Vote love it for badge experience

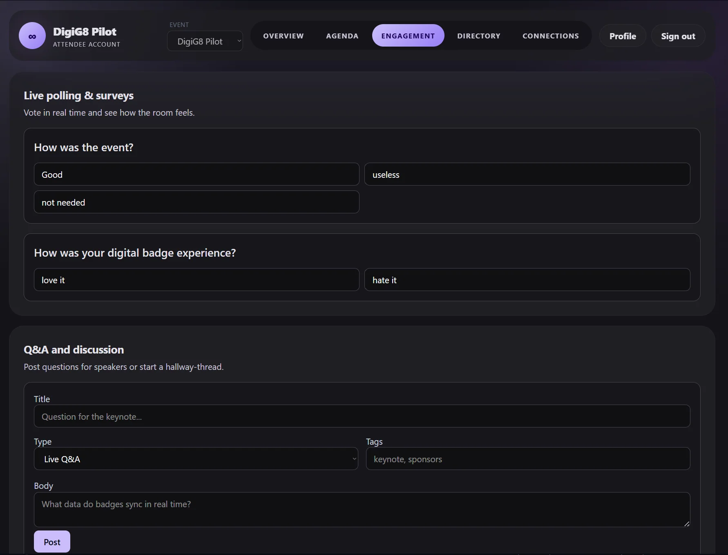point(197,280)
